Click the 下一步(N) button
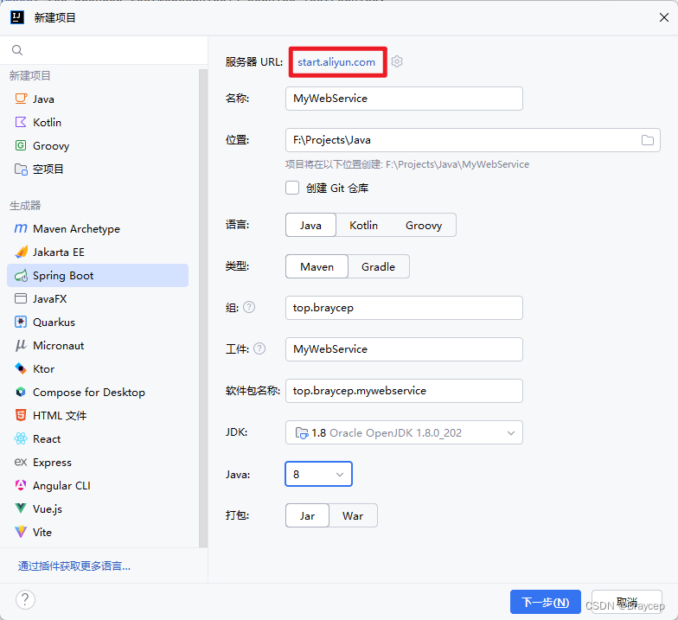 [545, 602]
